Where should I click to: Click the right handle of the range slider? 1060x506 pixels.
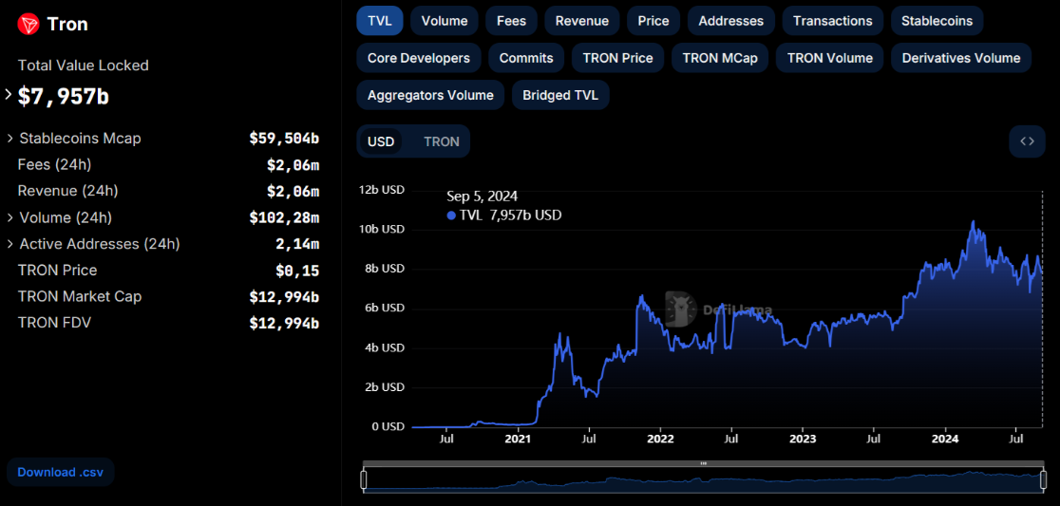pyautogui.click(x=1041, y=479)
